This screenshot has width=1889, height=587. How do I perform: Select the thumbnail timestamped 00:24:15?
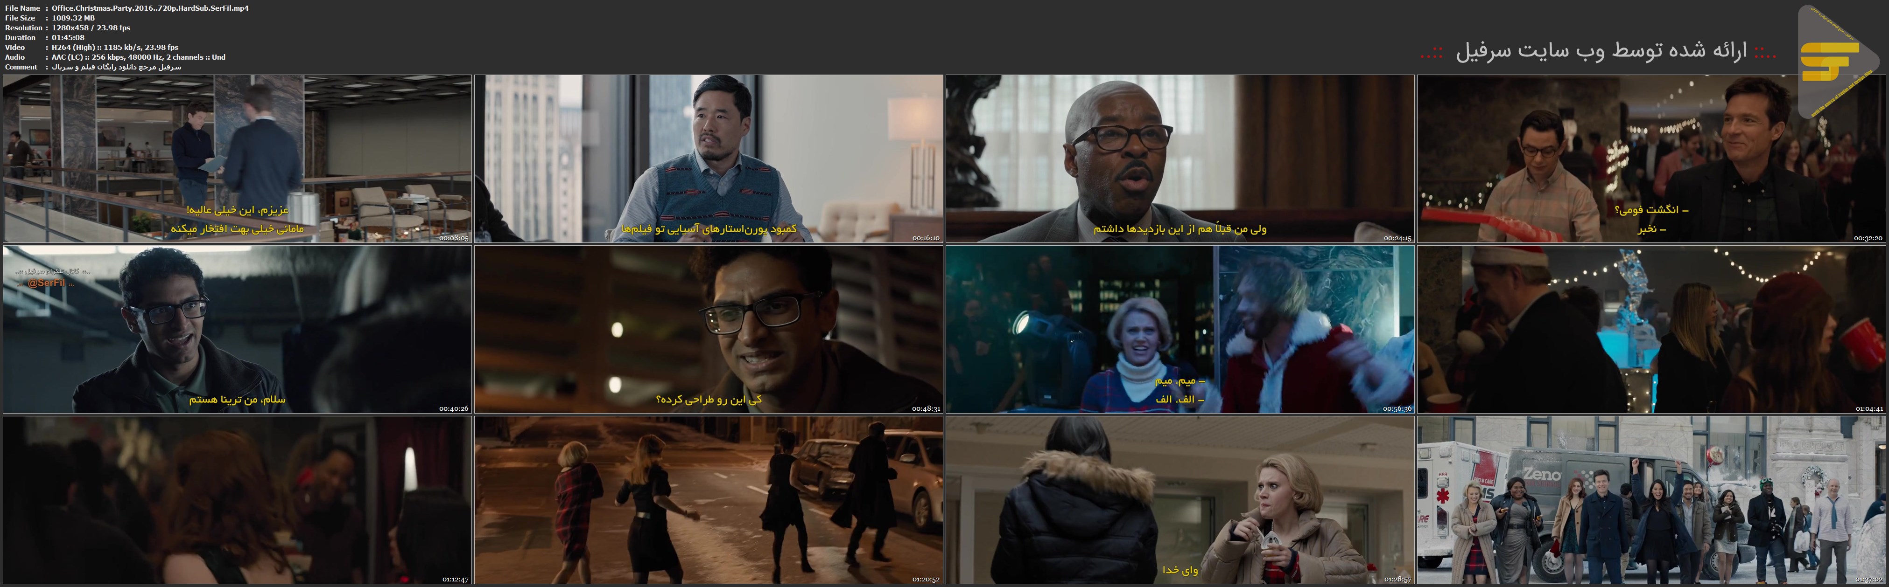click(1179, 159)
